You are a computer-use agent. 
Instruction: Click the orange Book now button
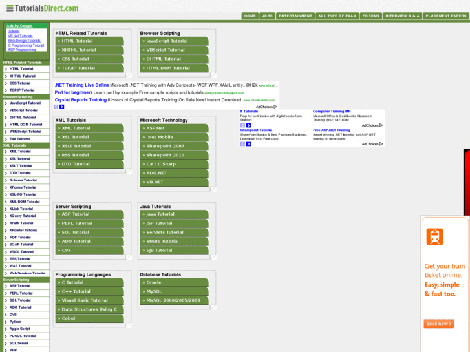(439, 324)
